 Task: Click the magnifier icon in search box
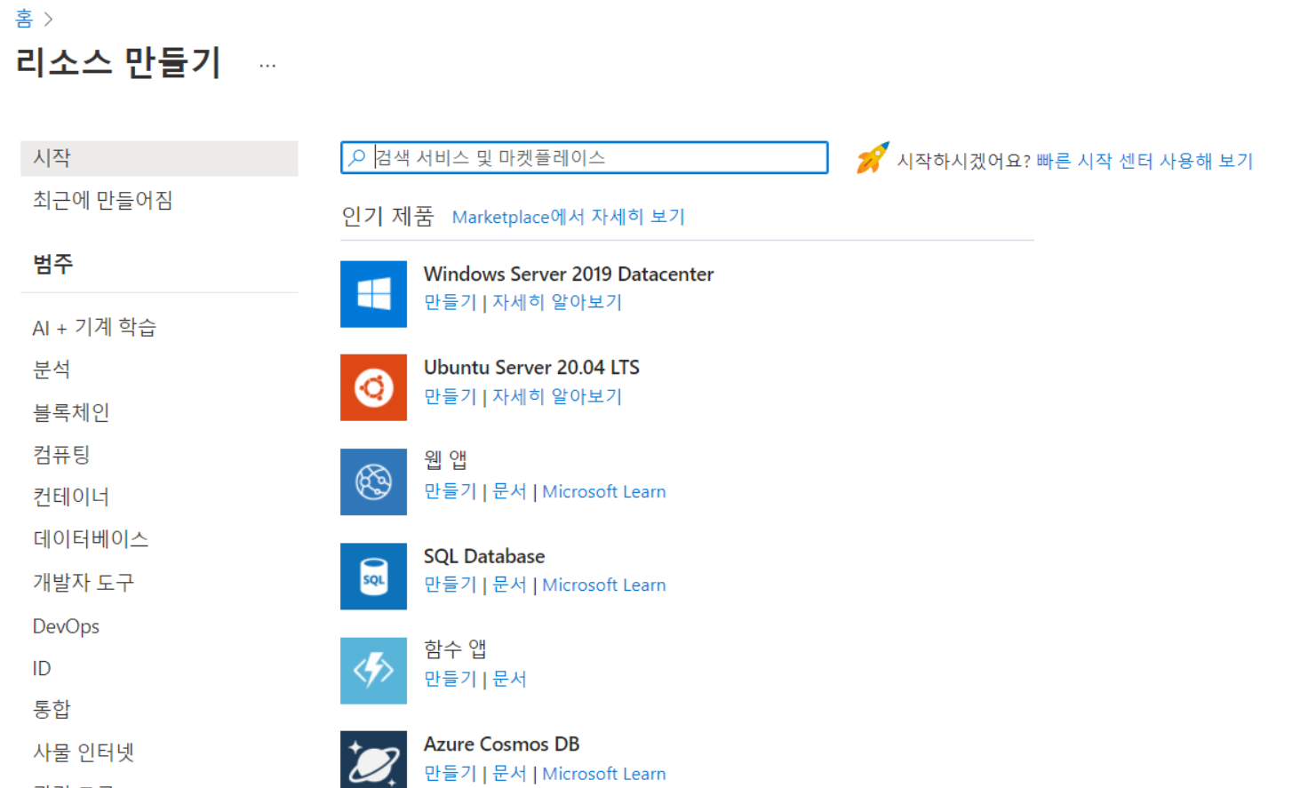(x=357, y=158)
